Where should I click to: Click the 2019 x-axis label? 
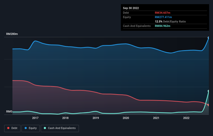(x=96, y=118)
